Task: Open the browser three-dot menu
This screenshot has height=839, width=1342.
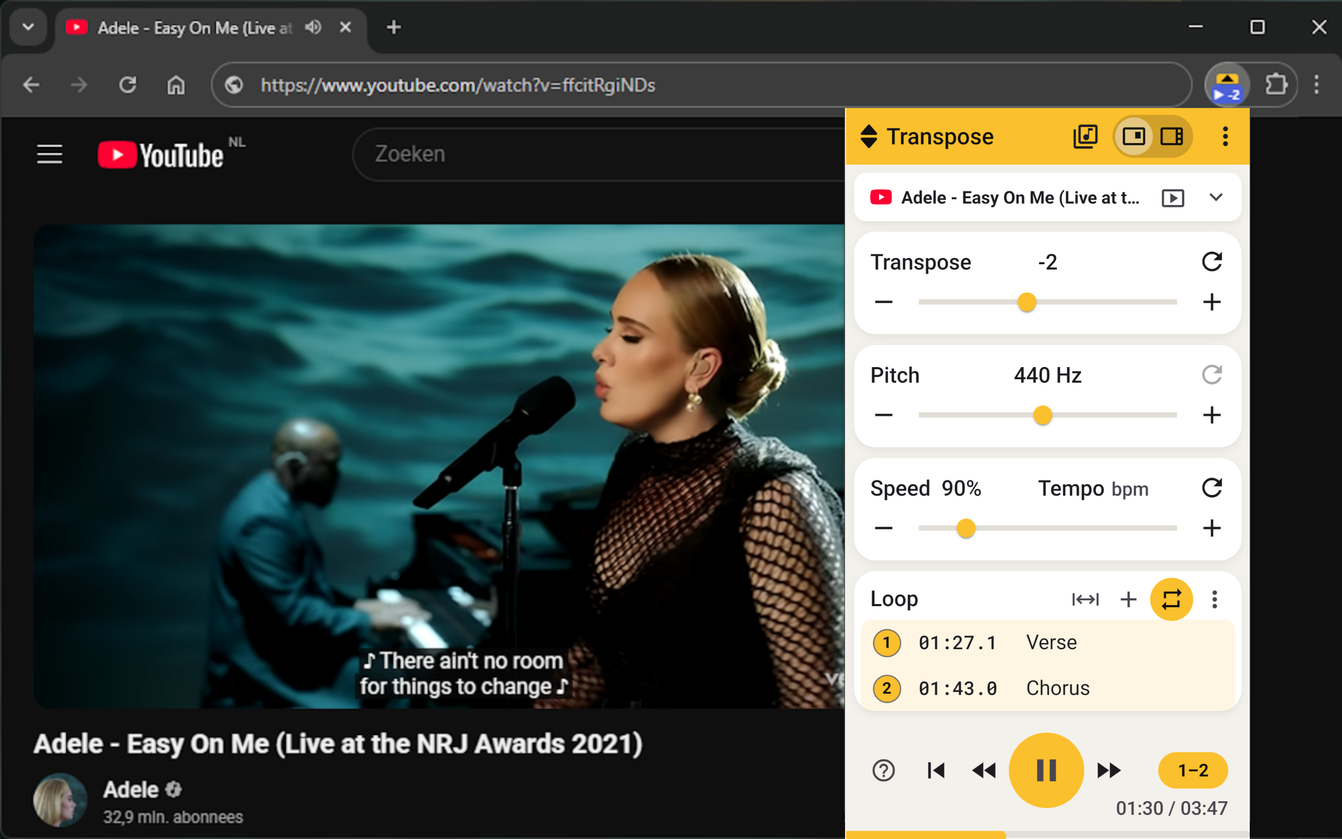Action: click(x=1316, y=85)
